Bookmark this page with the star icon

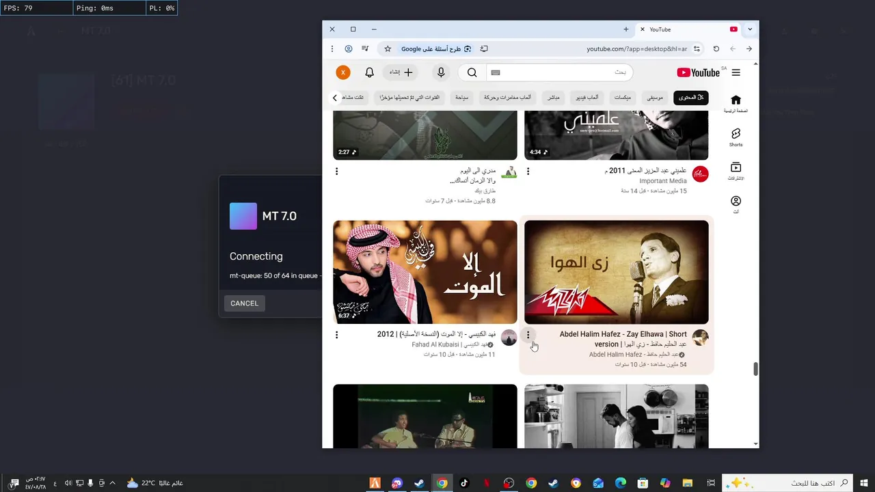(x=388, y=49)
